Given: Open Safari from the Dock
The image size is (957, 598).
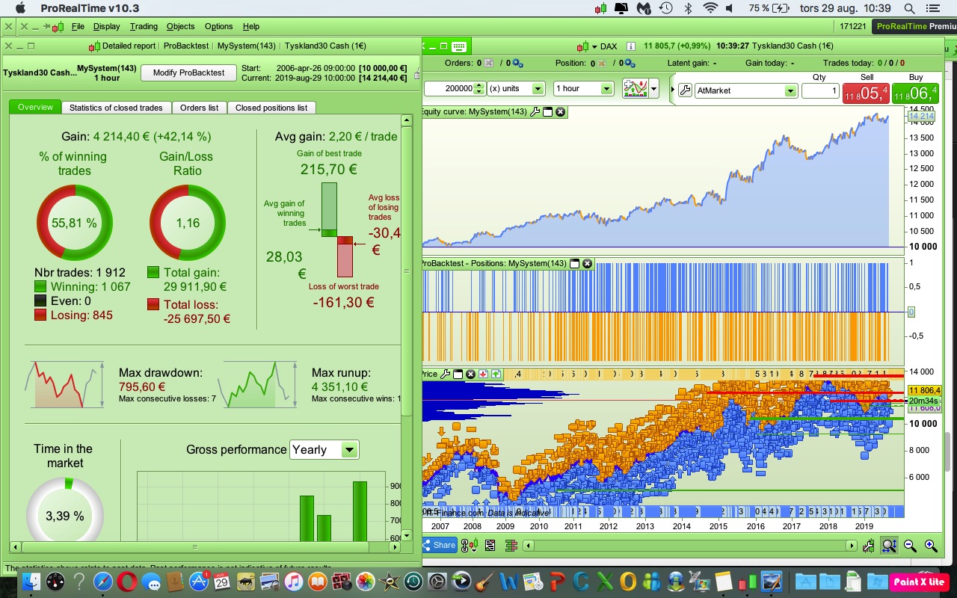Looking at the screenshot, I should click(x=102, y=581).
